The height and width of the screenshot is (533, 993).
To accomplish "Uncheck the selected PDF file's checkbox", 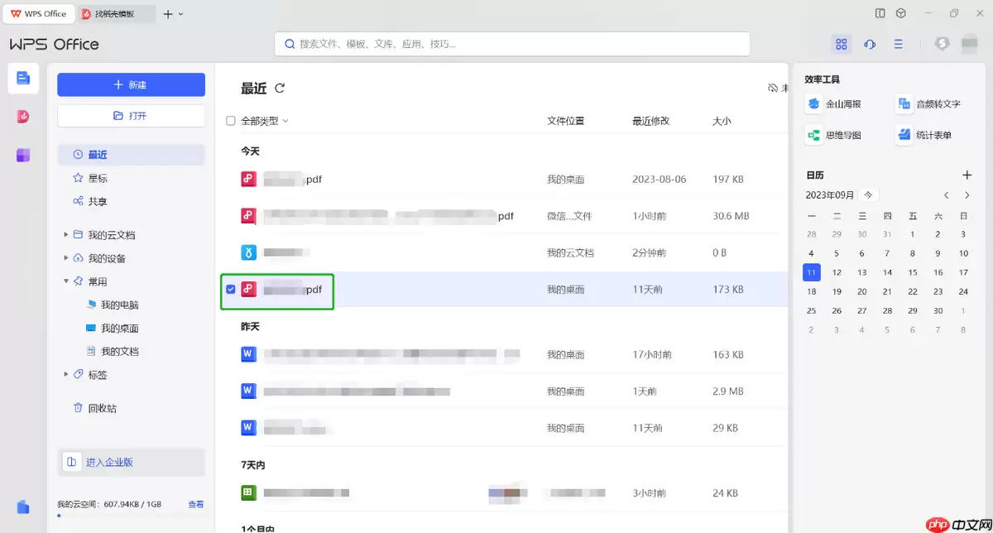I will pos(230,290).
